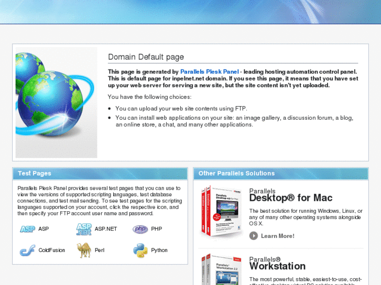Click the PHP text link
Screen dimensions: 381x285
pyautogui.click(x=157, y=229)
